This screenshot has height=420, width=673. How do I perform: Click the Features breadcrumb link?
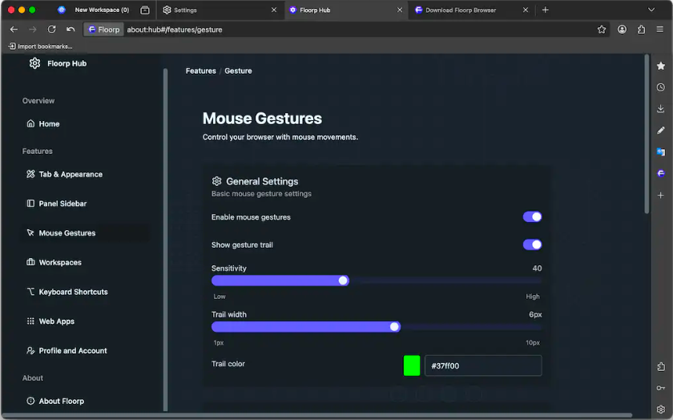point(200,71)
